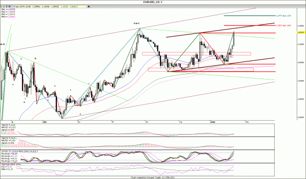Click the red App 1.000 projection label
The height and width of the screenshot is (179, 306).
(x=283, y=26)
